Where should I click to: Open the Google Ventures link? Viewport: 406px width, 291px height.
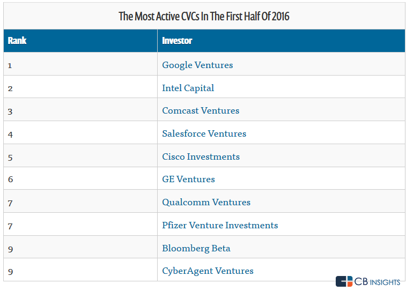click(197, 65)
